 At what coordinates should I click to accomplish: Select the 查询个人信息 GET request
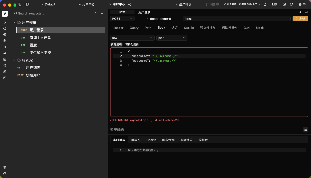coord(60,37)
